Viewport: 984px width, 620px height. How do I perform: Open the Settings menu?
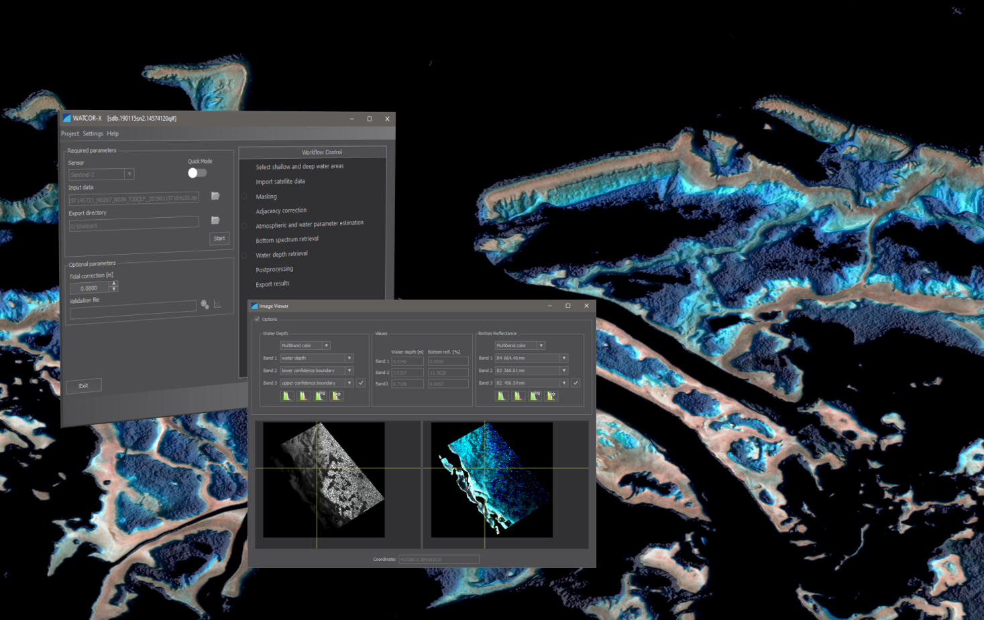[93, 134]
